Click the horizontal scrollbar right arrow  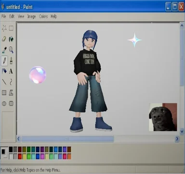pos(177,139)
